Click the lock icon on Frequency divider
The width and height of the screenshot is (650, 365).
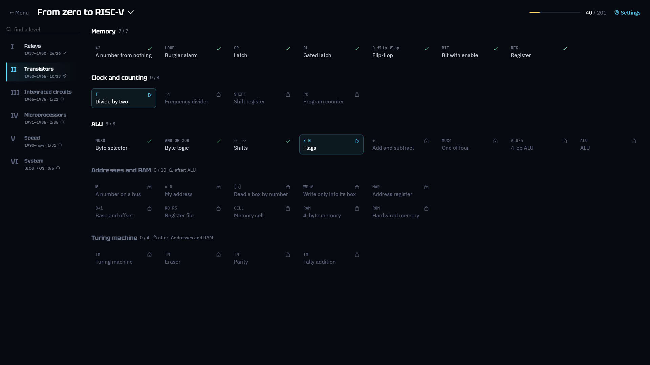click(219, 95)
